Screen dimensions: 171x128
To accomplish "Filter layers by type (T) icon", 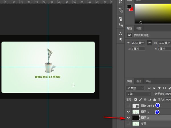I will (x=159, y=88).
